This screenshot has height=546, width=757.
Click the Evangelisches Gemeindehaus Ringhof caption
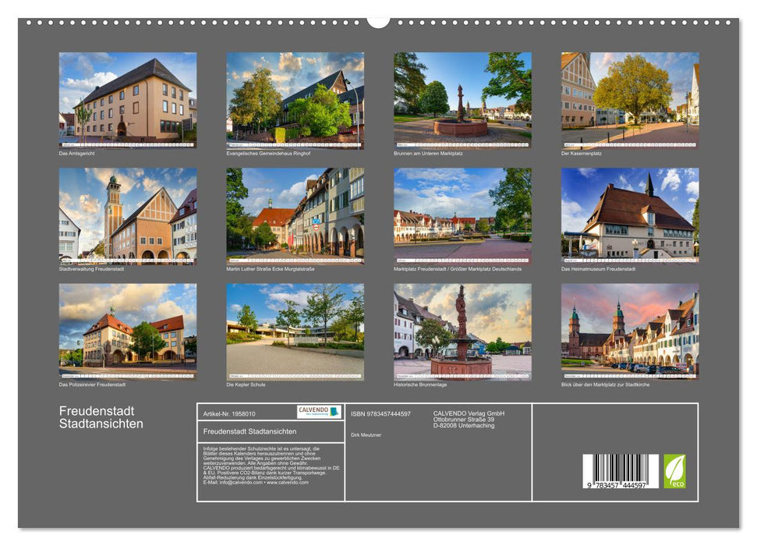pyautogui.click(x=269, y=154)
